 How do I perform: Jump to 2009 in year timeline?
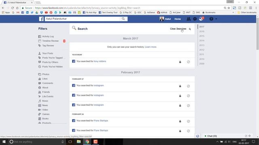pos(202,64)
